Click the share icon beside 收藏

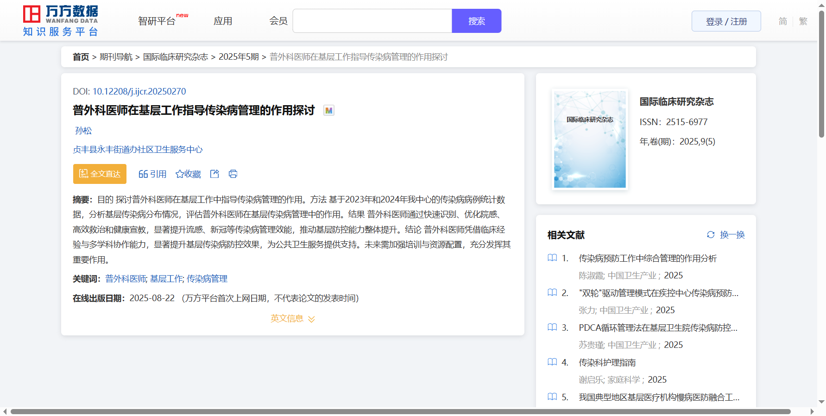(x=214, y=174)
